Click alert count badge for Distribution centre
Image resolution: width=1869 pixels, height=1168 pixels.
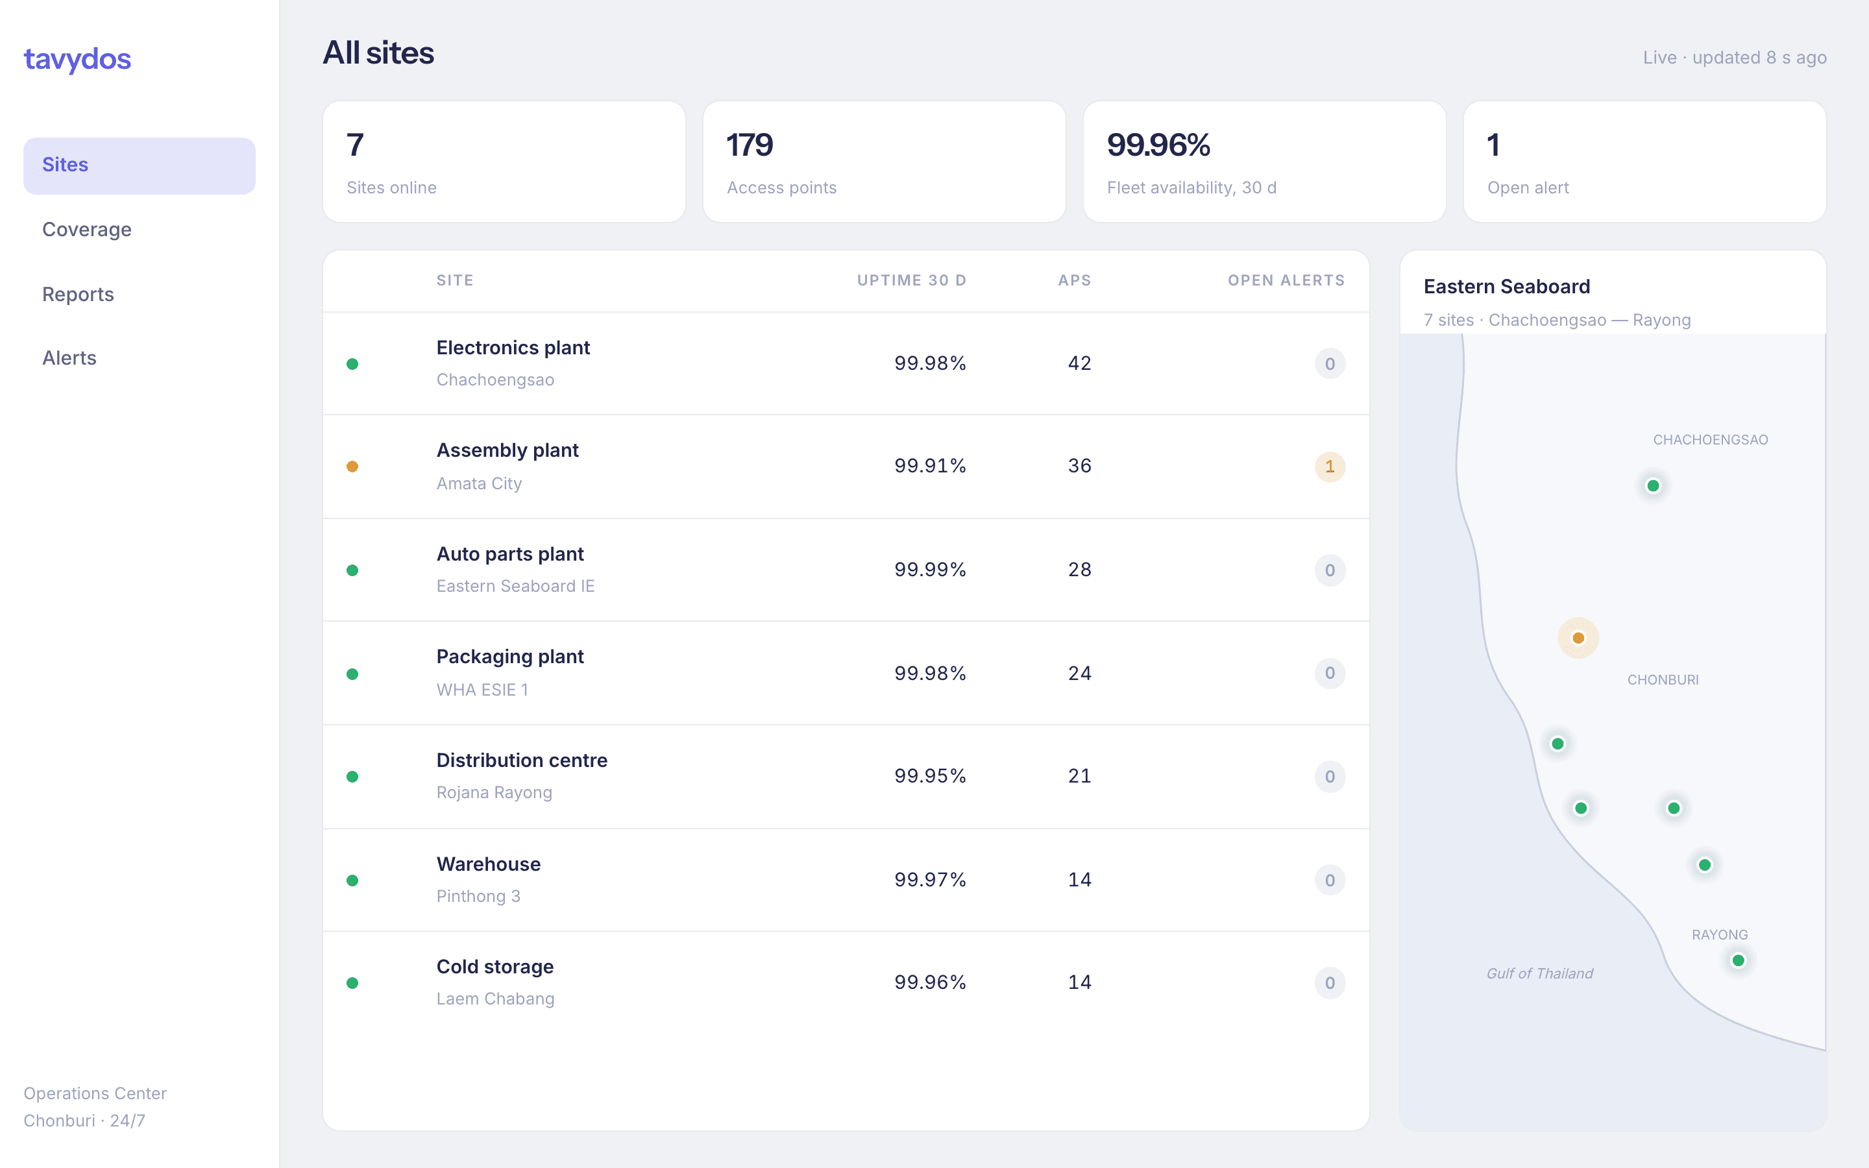1330,776
